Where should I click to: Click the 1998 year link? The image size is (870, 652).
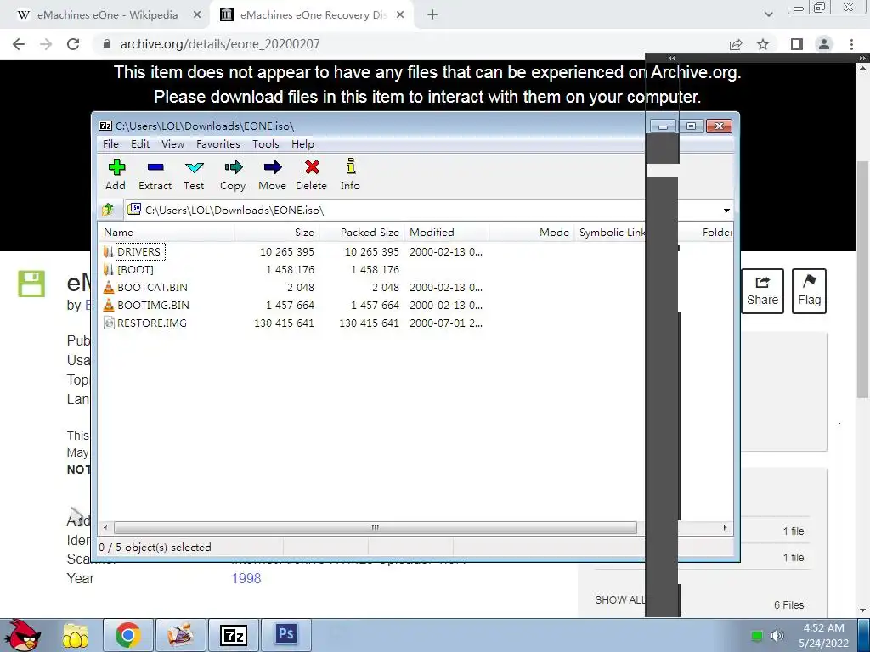coord(246,578)
